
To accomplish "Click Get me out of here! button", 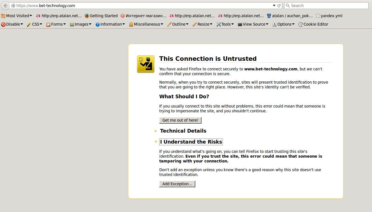I will 180,120.
